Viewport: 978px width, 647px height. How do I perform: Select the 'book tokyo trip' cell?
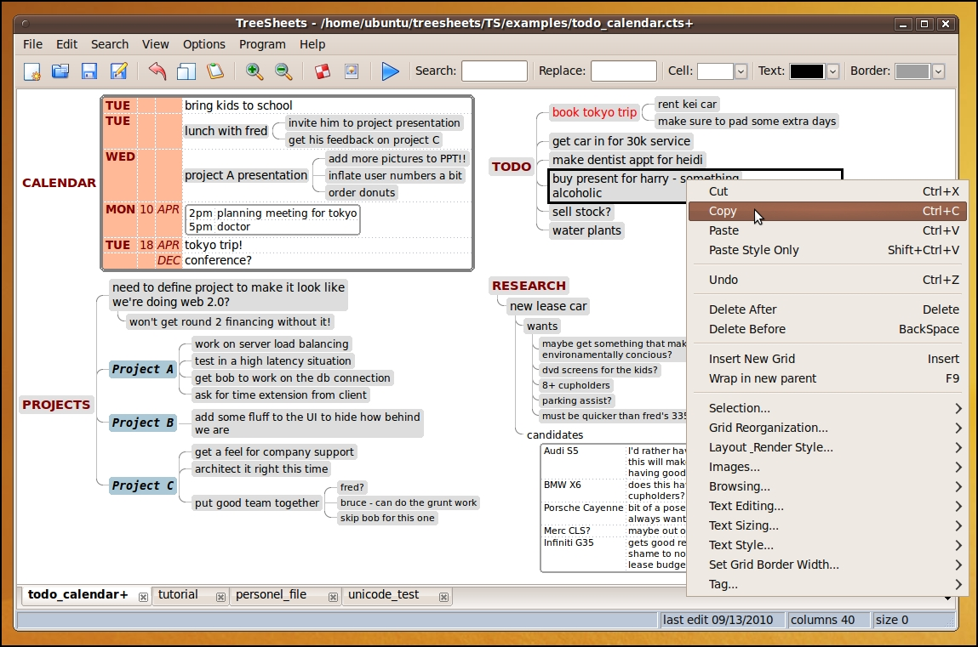click(594, 113)
